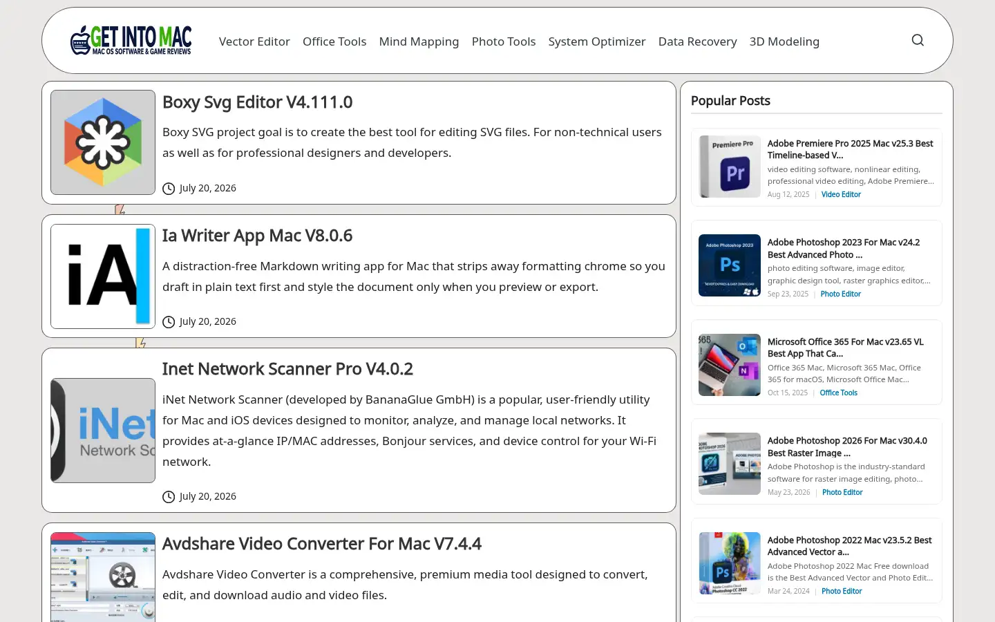
Task: Open Adobe Premiere Pro 2025 popular post
Action: [851, 149]
